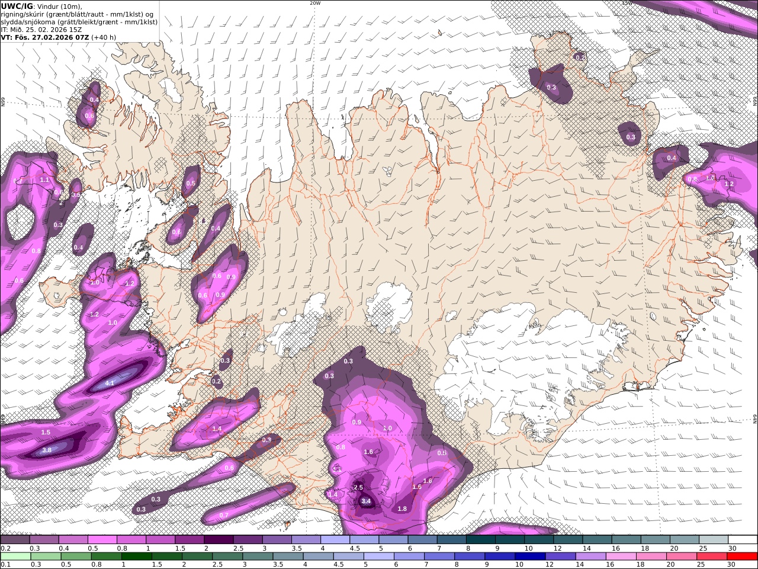
Task: Click the '20W' longitude label
Action: (316, 3)
